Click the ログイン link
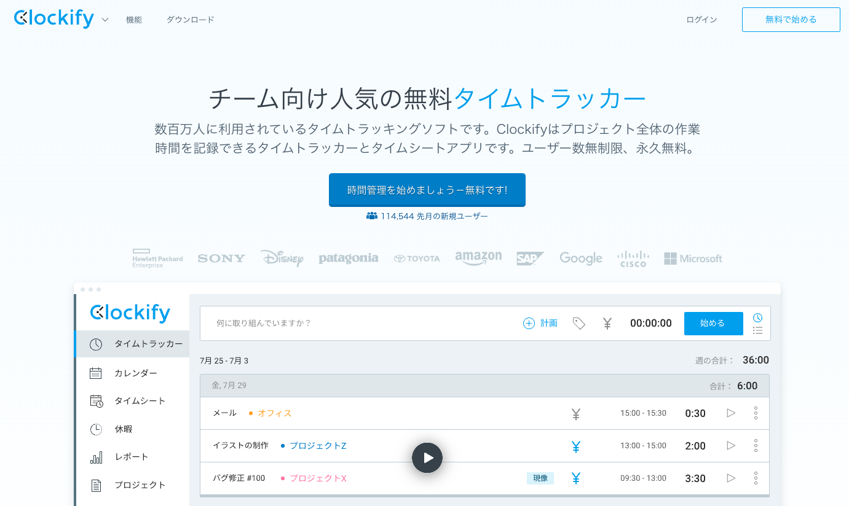Viewport: 849px width, 506px height. [x=701, y=20]
